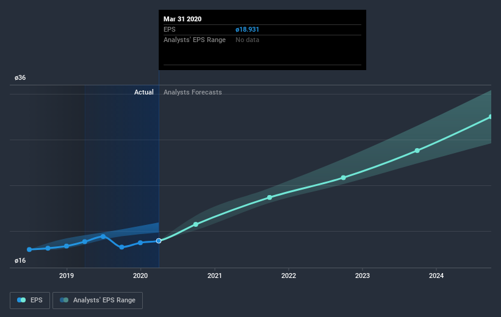
Task: Click the ø36 y-axis label
Action: 20,77
